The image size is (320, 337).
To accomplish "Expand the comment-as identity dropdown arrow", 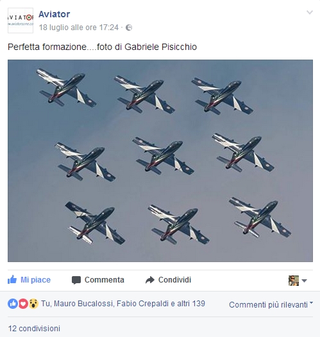I will [x=304, y=281].
